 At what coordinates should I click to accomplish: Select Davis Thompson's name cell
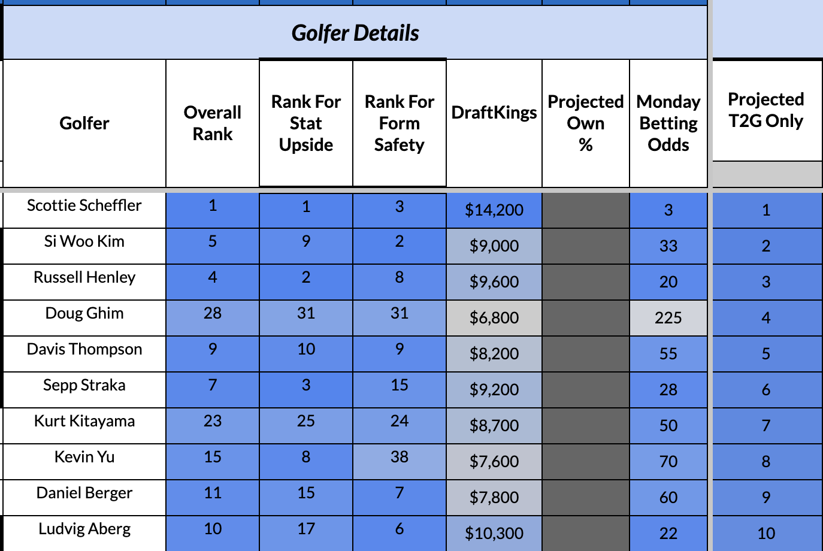pos(84,349)
